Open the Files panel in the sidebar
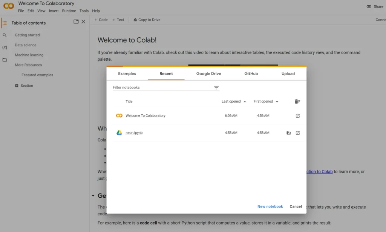This screenshot has width=386, height=232. (5, 60)
